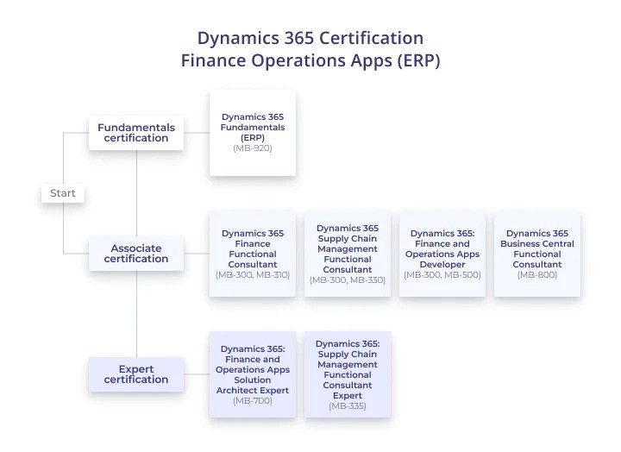Screen dimensions: 621x452
Task: Open Finance and Operations Apps Solution Architect Expert card
Action: 253,374
